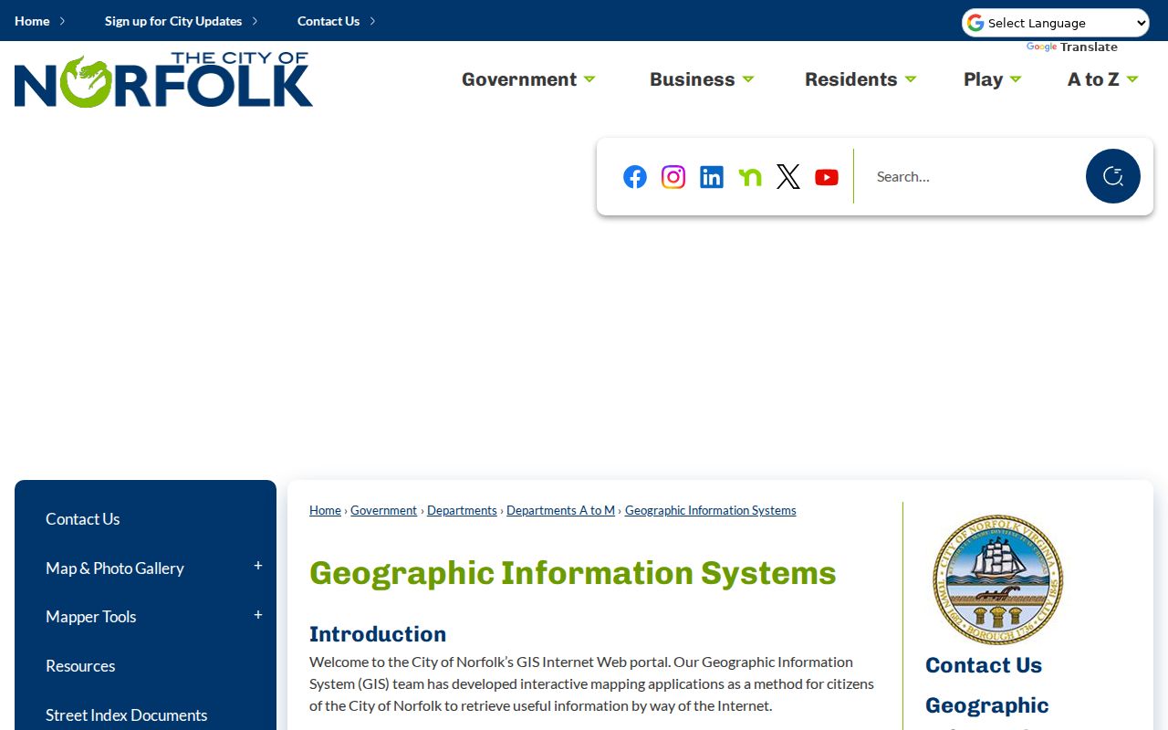Open the A to Z main menu
1168x730 pixels.
(x=1102, y=79)
